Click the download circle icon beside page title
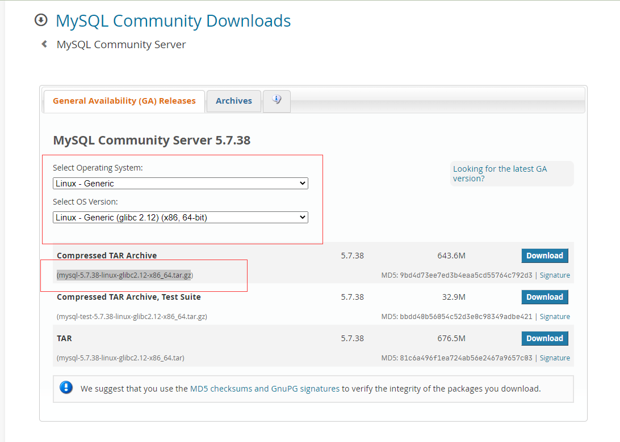 [x=41, y=20]
